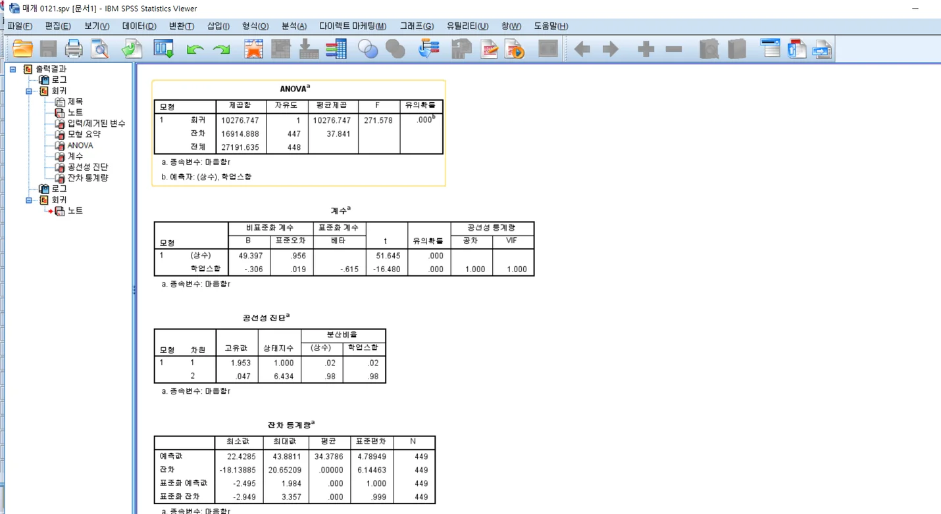This screenshot has height=514, width=941.
Task: Click the Open file folder icon
Action: click(22, 49)
